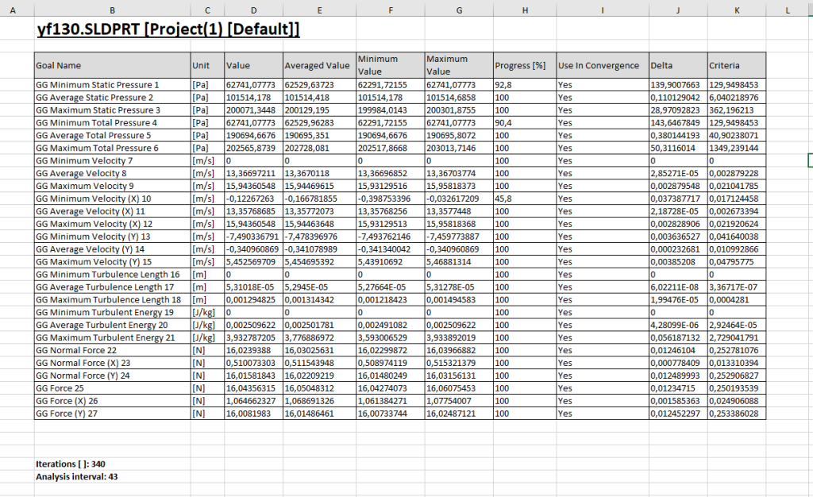
Task: Click the 'GG Maximum Velocity 9' cell
Action: click(x=113, y=186)
